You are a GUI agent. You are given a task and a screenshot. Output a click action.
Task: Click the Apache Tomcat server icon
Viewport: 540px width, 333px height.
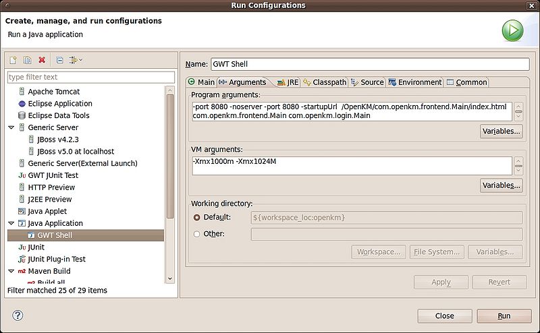tap(22, 92)
